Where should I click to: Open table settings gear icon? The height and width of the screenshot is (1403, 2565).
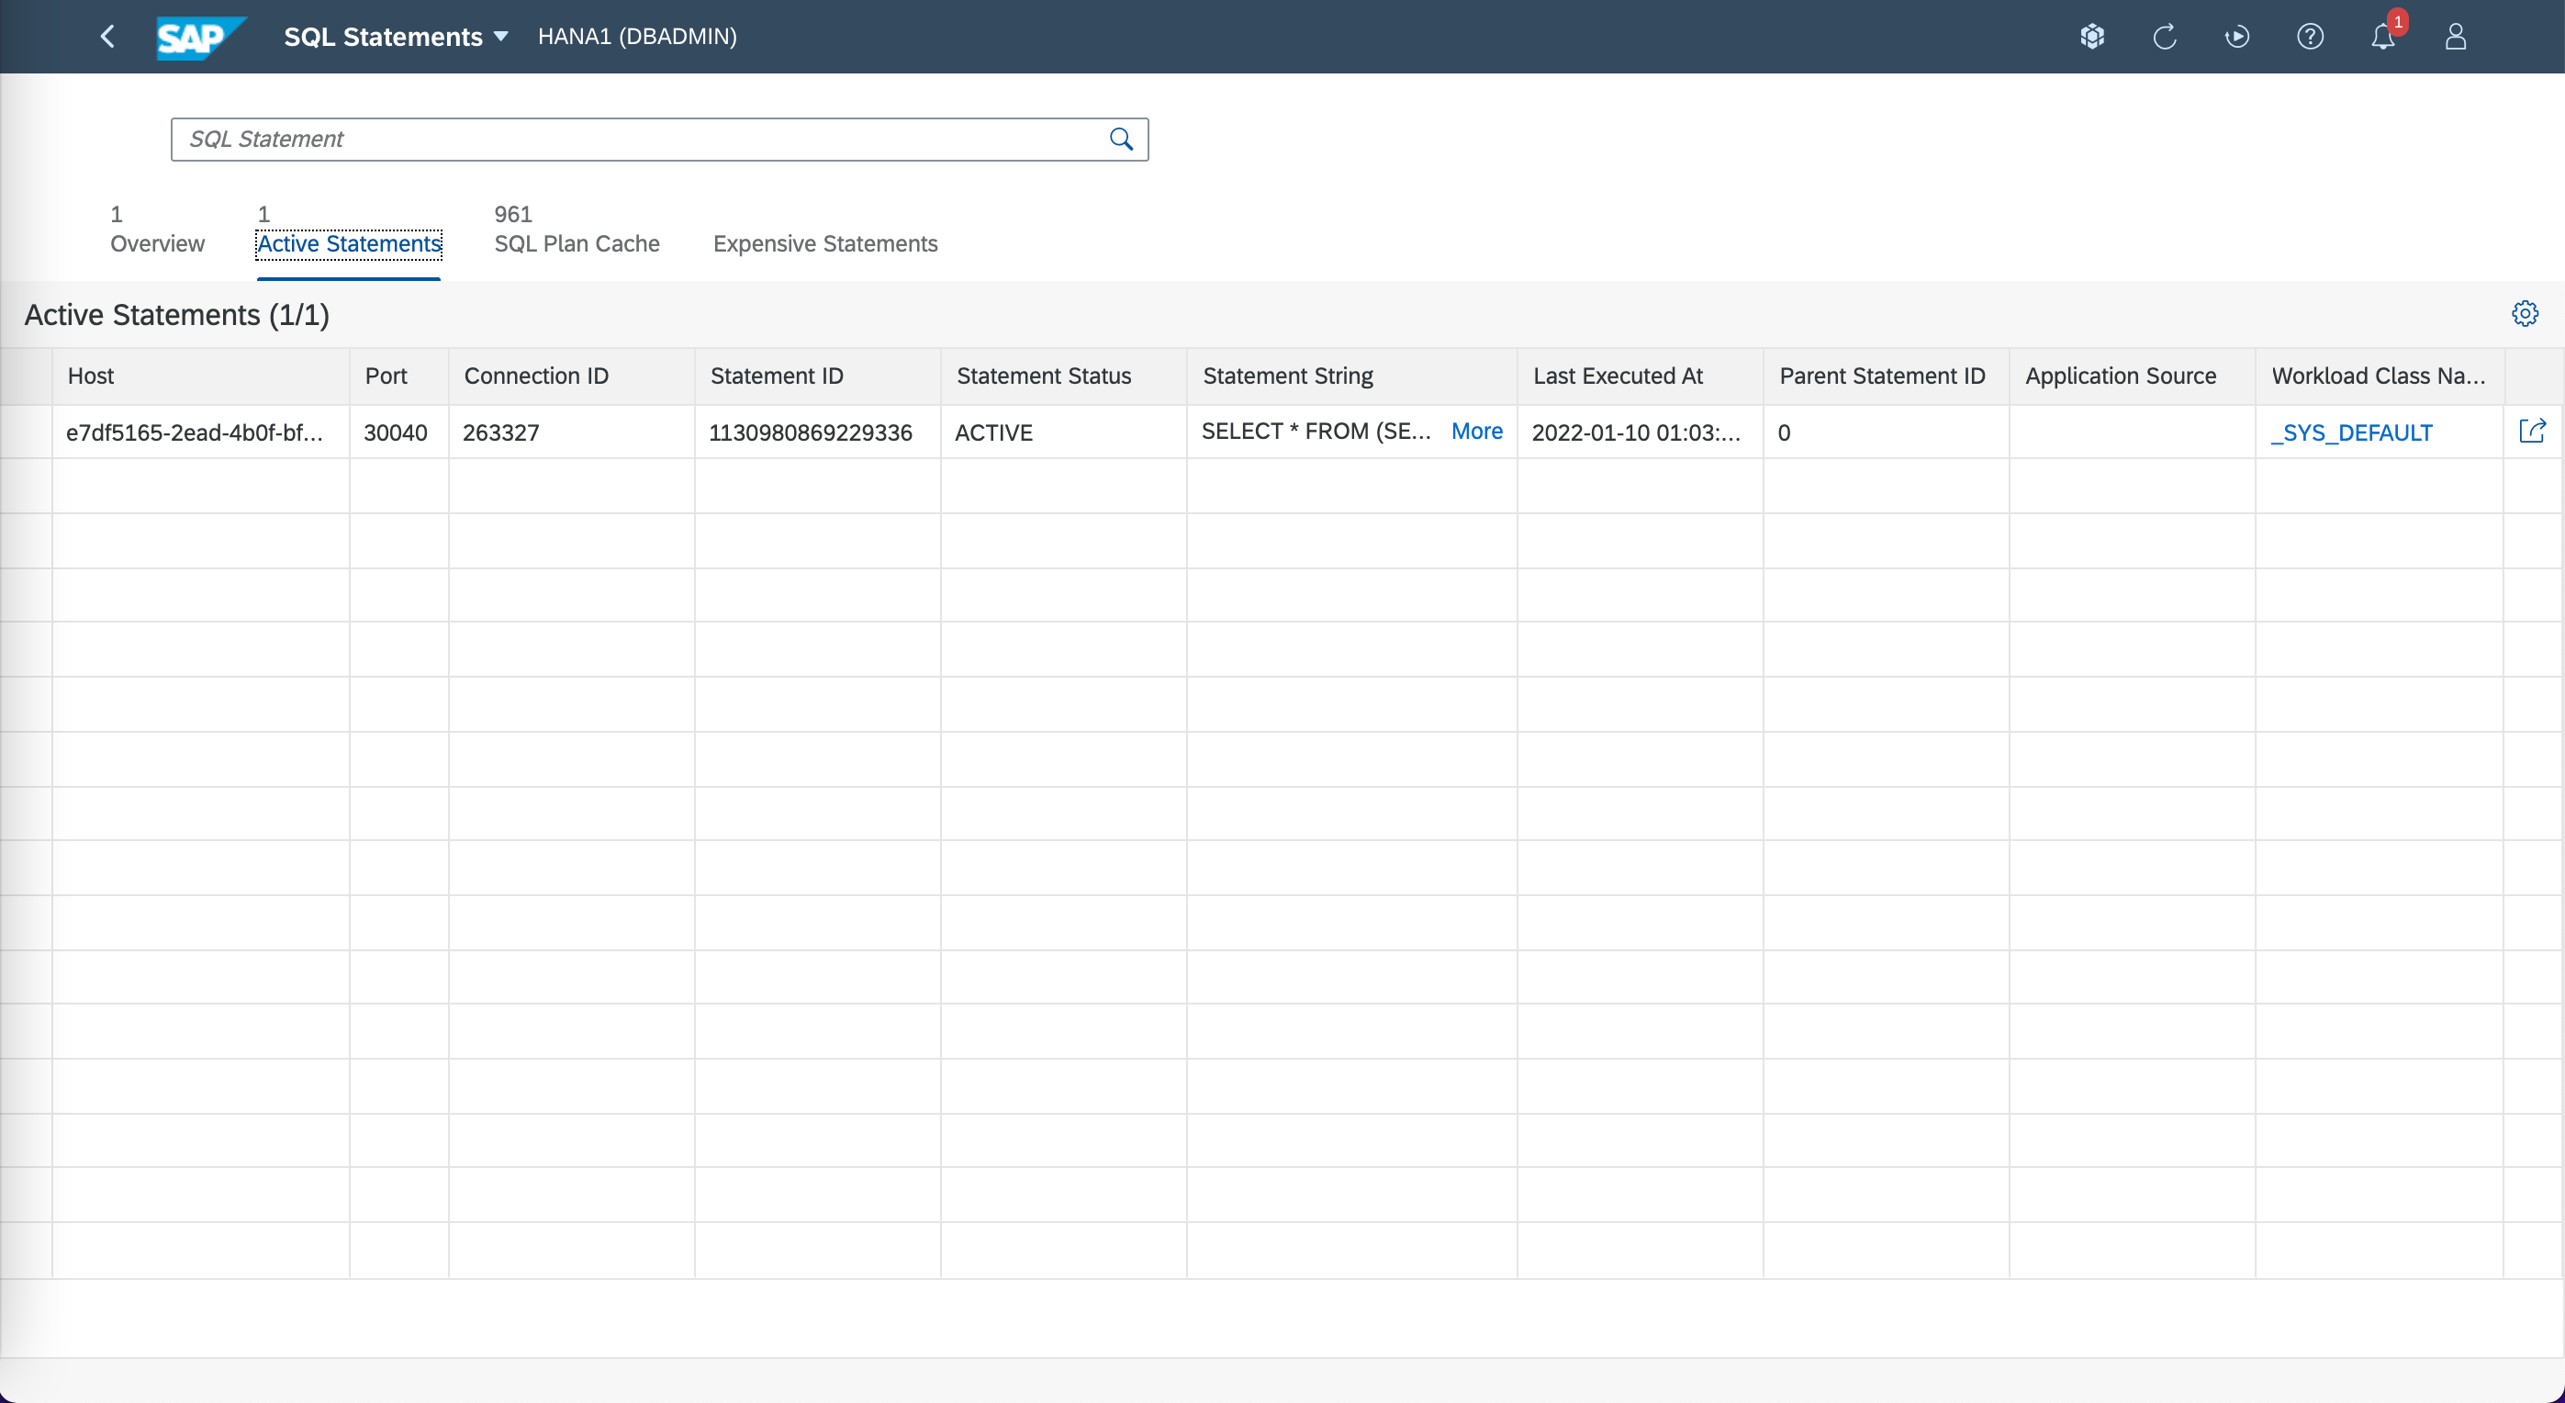2525,314
